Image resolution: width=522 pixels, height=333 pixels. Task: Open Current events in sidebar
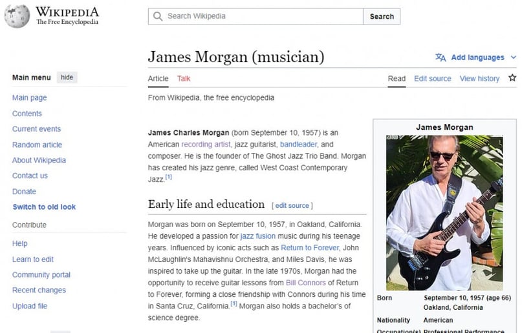point(37,129)
